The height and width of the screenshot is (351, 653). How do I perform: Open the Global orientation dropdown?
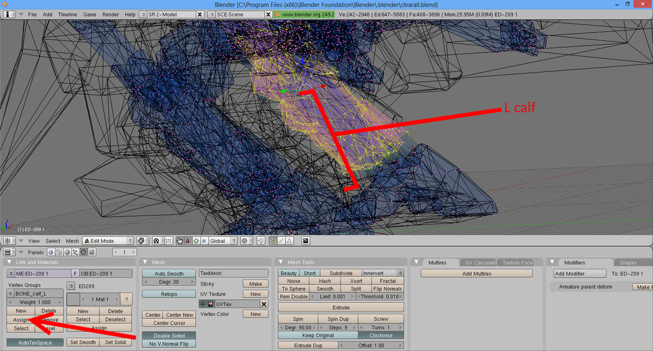pyautogui.click(x=223, y=241)
